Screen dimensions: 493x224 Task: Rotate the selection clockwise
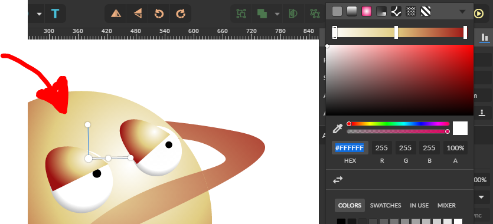click(x=181, y=14)
